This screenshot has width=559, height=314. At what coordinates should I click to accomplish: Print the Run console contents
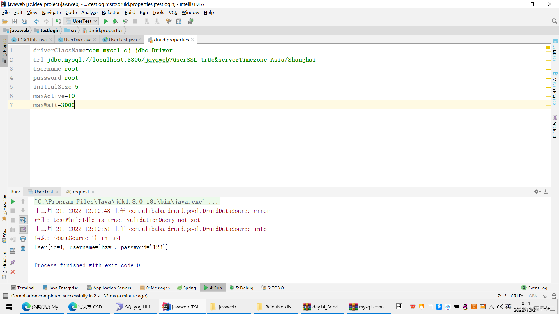click(x=23, y=239)
